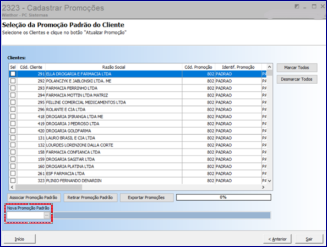Check FELLINE COMERCIAL MEDICAMENTOS LTDA row box
Screen dimensions: 327x247
[13, 102]
